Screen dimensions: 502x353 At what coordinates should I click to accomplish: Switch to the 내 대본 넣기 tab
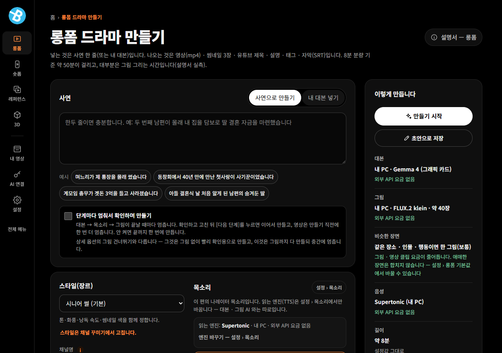[323, 98]
